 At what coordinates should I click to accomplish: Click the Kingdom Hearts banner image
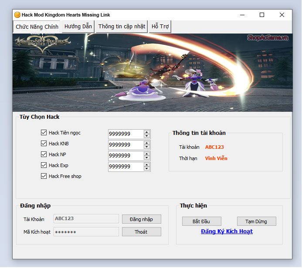coord(153,73)
